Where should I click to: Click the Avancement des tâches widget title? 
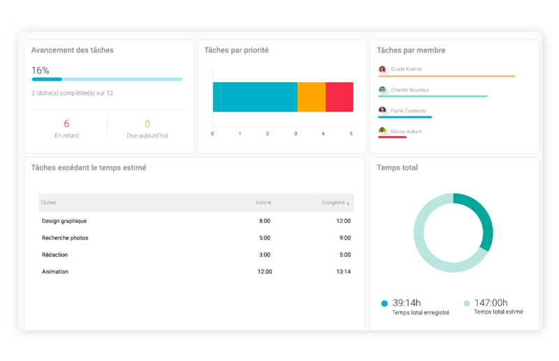(x=73, y=50)
